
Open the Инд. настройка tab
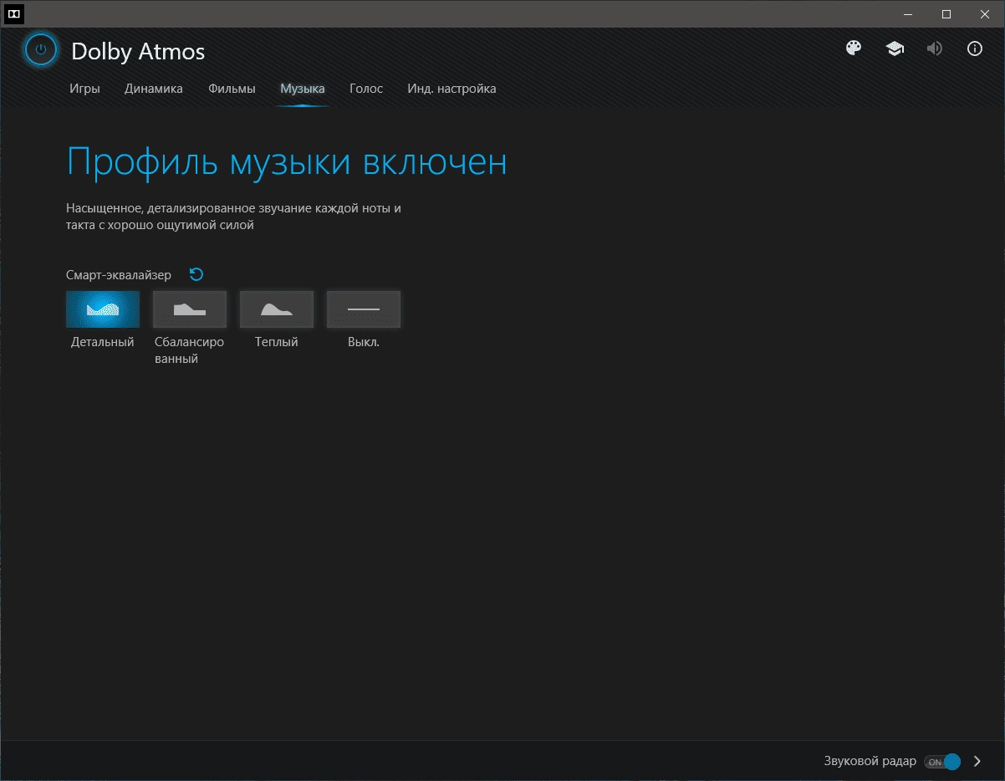(x=451, y=89)
